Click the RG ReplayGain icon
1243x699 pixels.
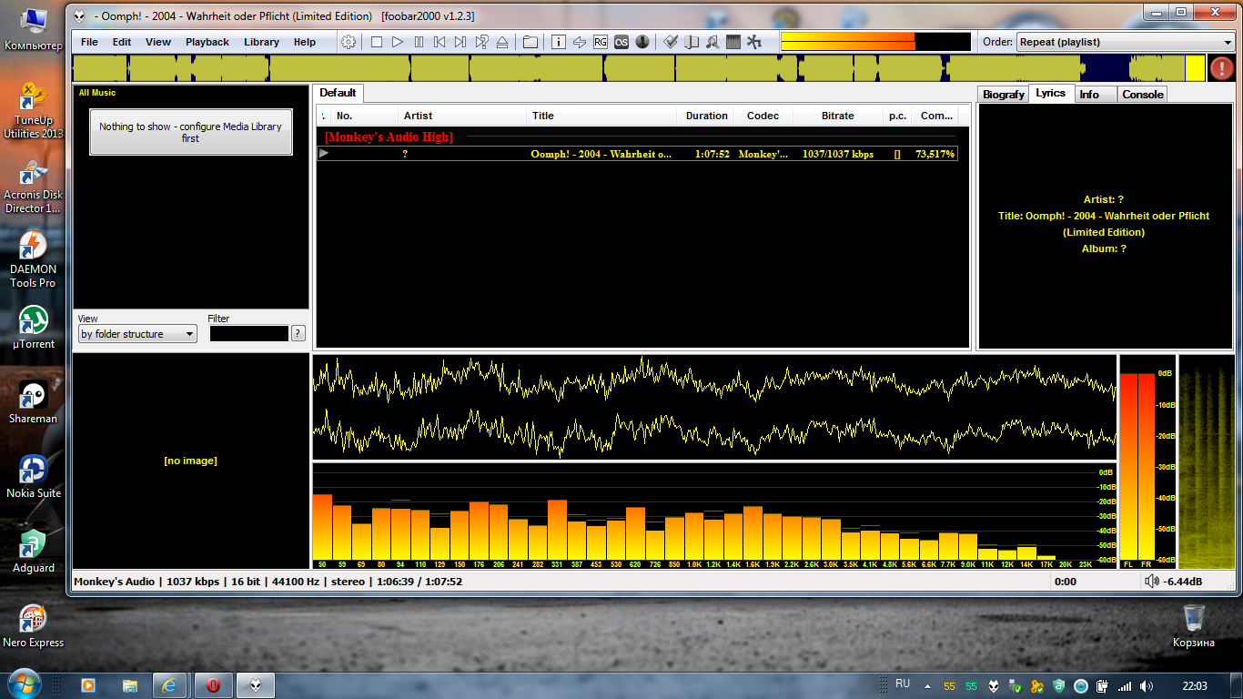click(x=601, y=42)
